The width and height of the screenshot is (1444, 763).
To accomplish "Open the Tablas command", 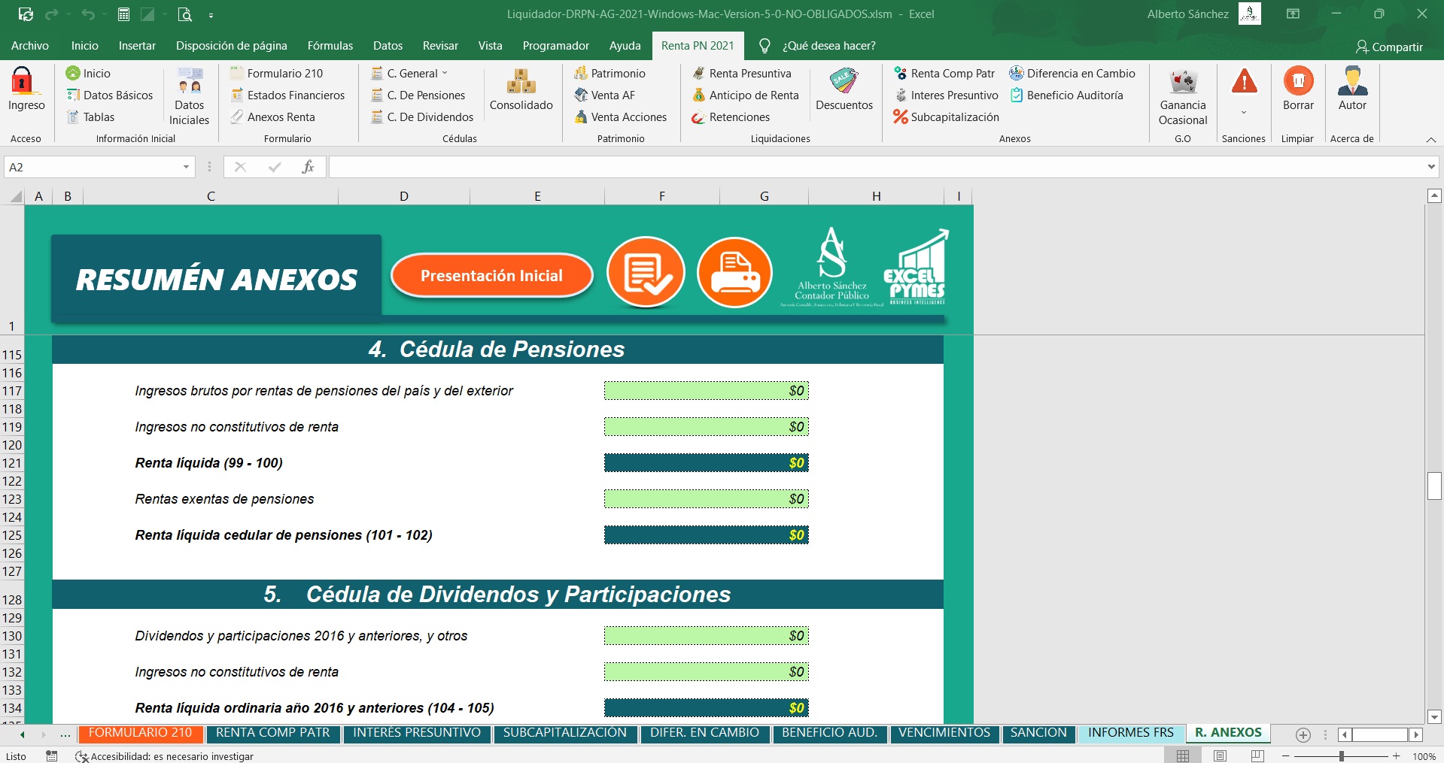I will (90, 117).
